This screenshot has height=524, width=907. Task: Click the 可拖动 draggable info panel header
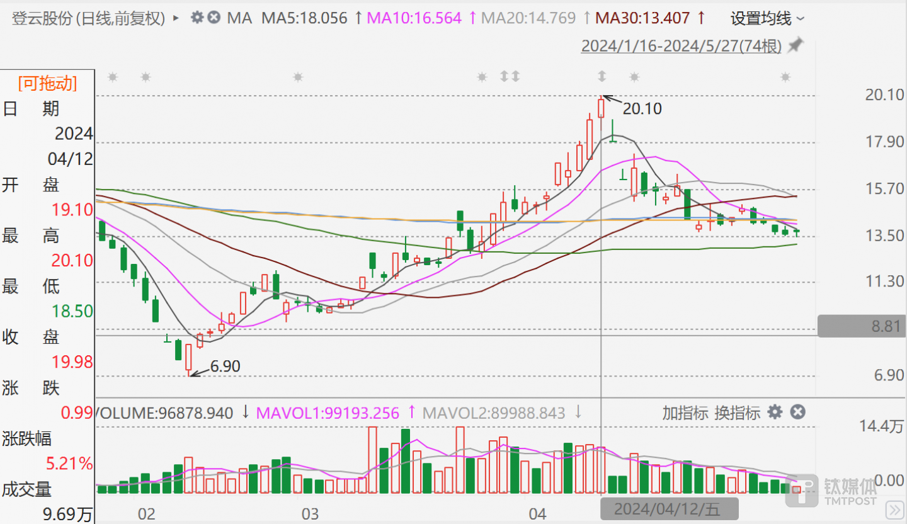(47, 83)
